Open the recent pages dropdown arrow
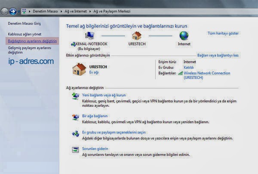The image size is (258, 174). click(x=18, y=12)
